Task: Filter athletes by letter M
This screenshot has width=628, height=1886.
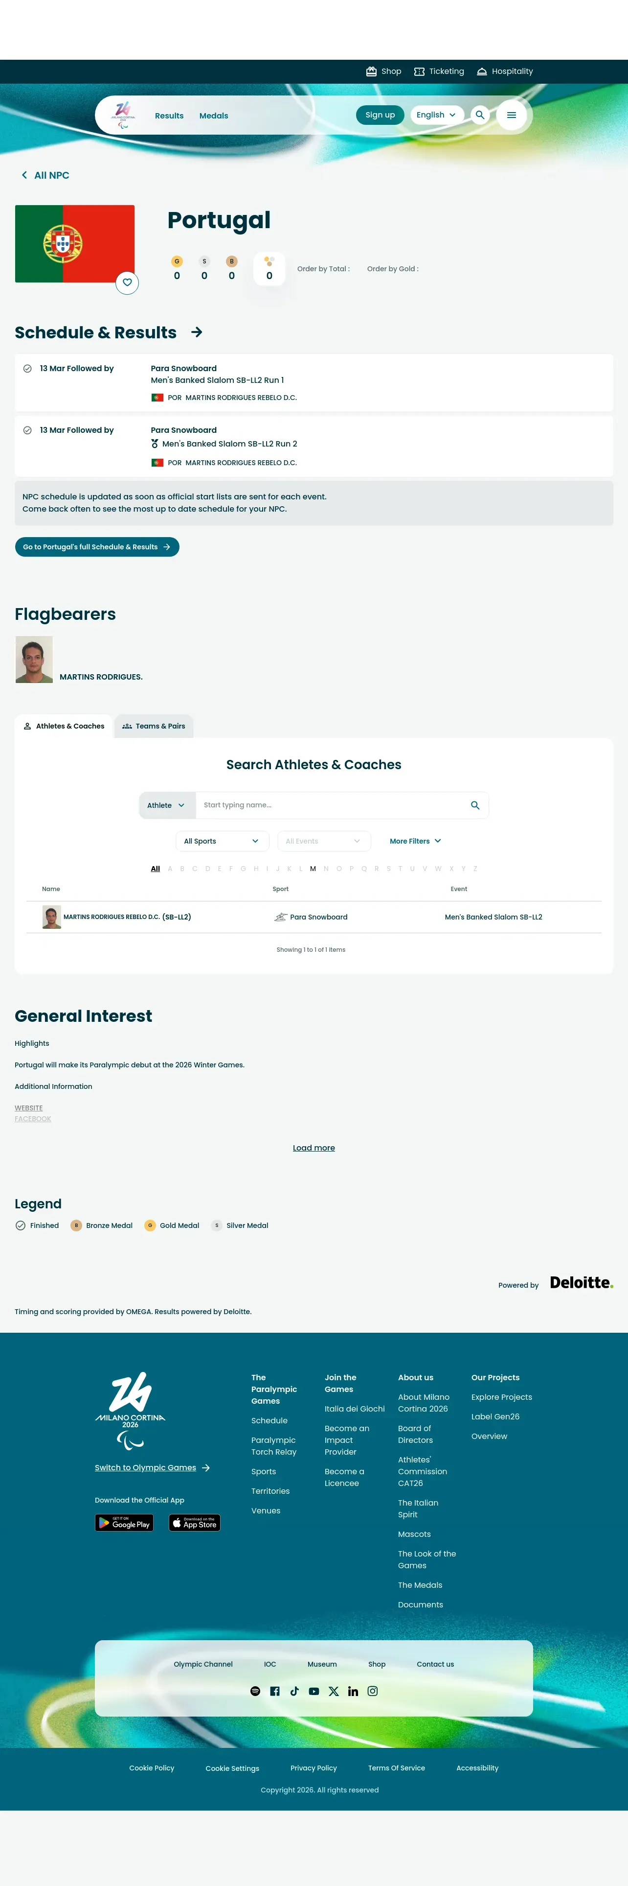Action: point(313,869)
